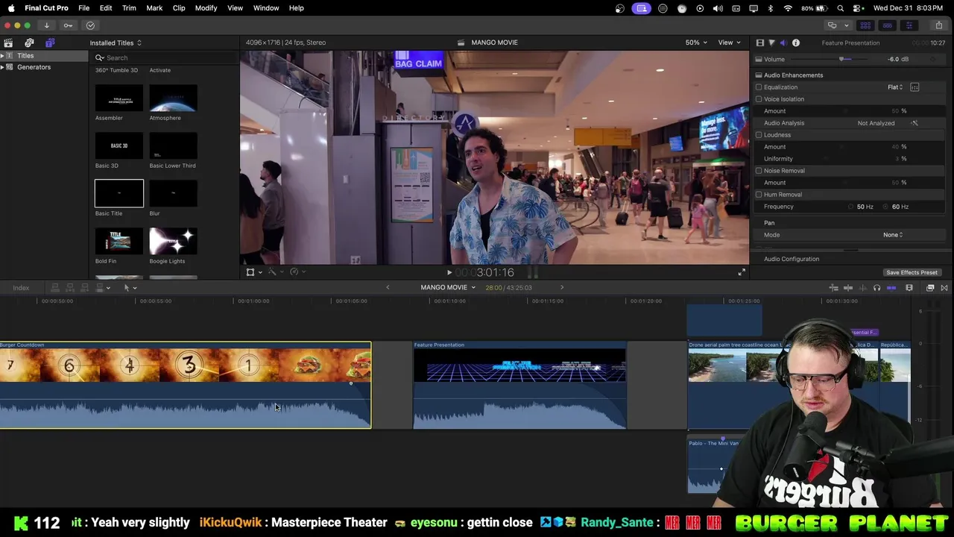The image size is (954, 537).
Task: Open clip appearance filmstrip options
Action: pyautogui.click(x=909, y=288)
